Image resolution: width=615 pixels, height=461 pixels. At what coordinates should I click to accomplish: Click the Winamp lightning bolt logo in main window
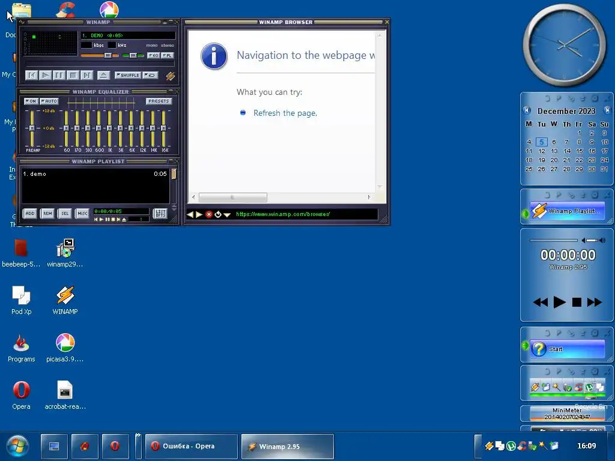click(x=170, y=76)
